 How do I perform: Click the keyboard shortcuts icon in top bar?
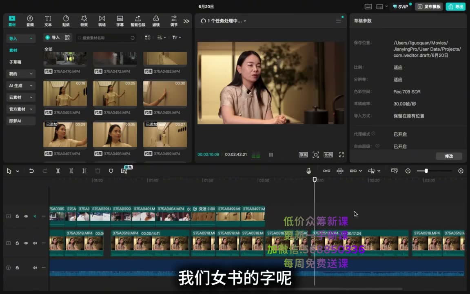[368, 7]
